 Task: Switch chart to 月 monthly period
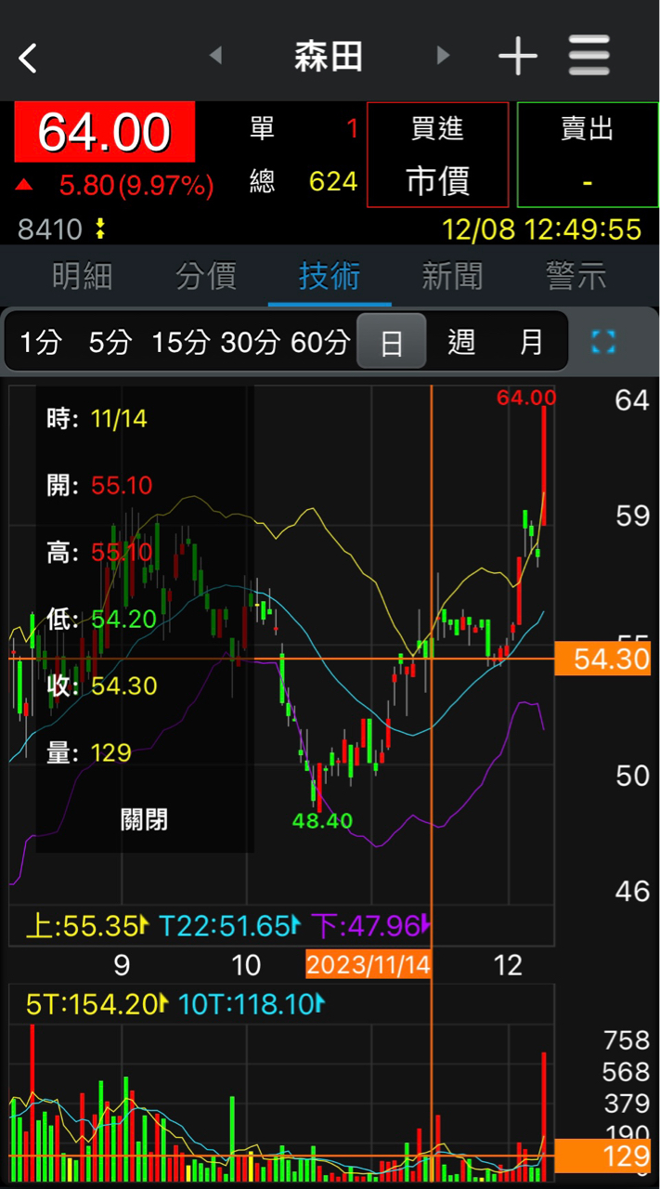click(x=531, y=342)
